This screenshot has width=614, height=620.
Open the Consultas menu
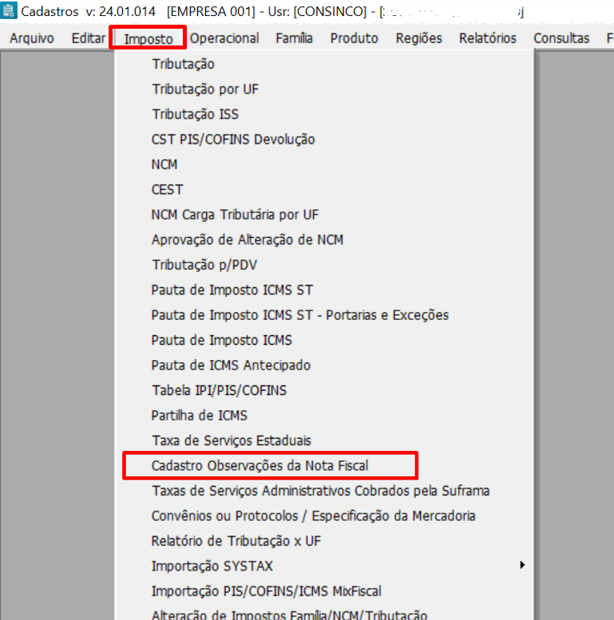(561, 38)
